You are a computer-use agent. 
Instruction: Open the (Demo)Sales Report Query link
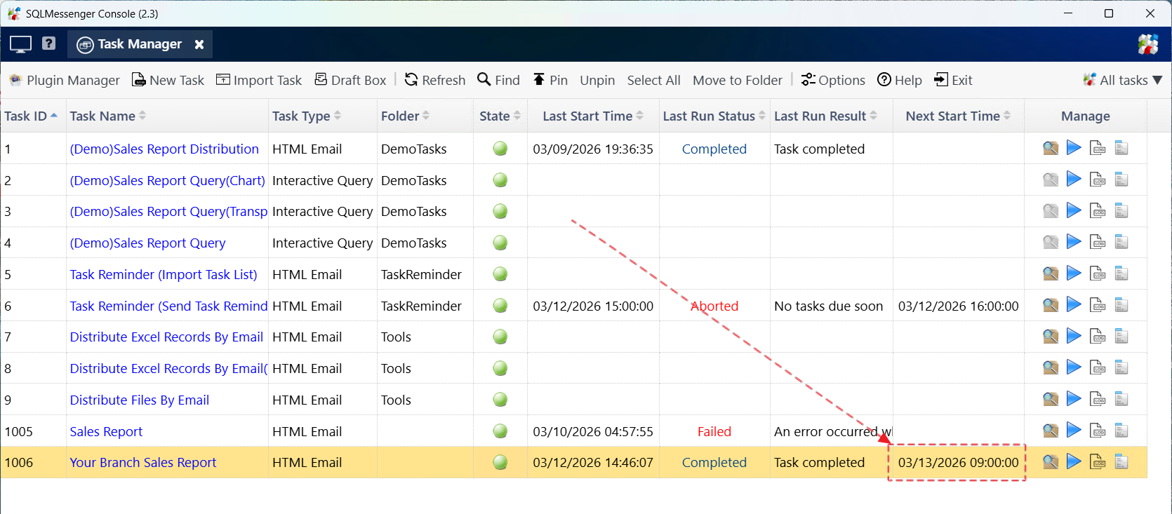(147, 243)
